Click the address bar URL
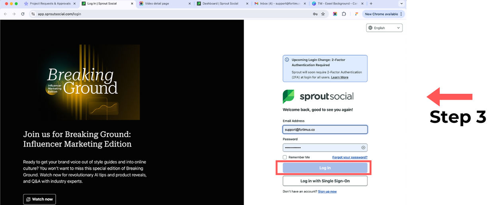Viewport: 488px width, 205px height. point(59,14)
